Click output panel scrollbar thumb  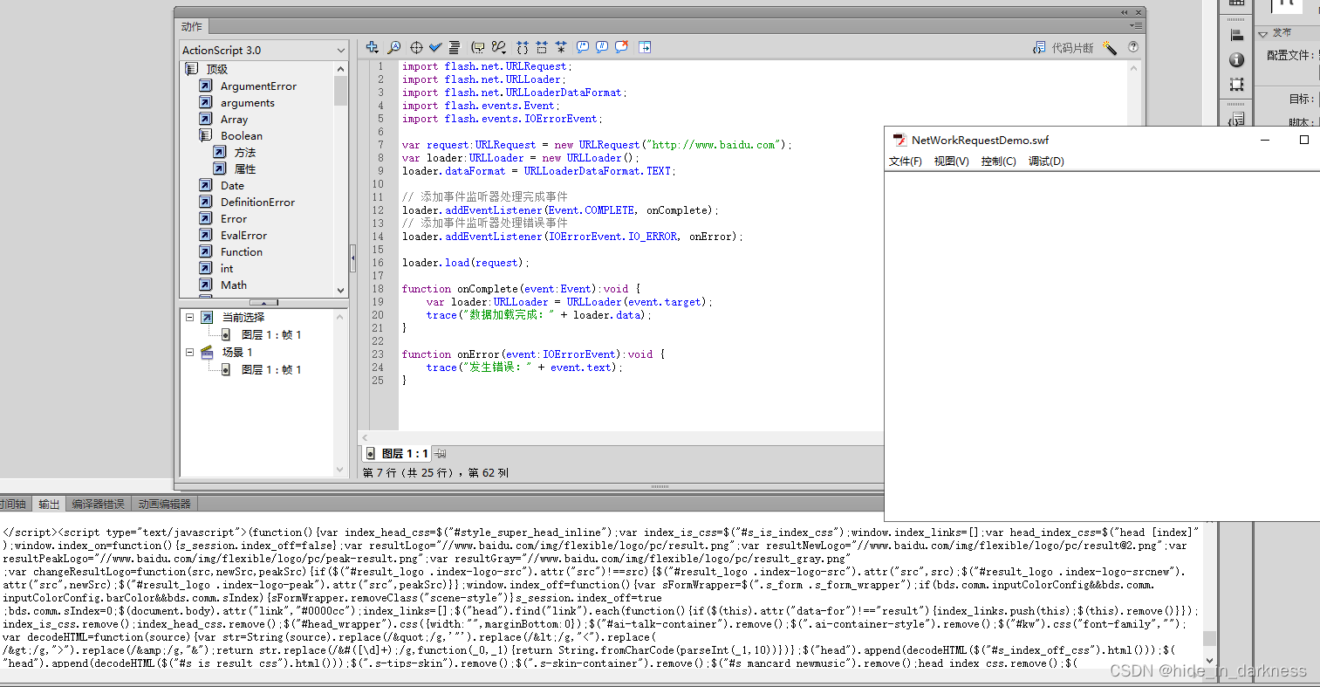tap(1209, 638)
